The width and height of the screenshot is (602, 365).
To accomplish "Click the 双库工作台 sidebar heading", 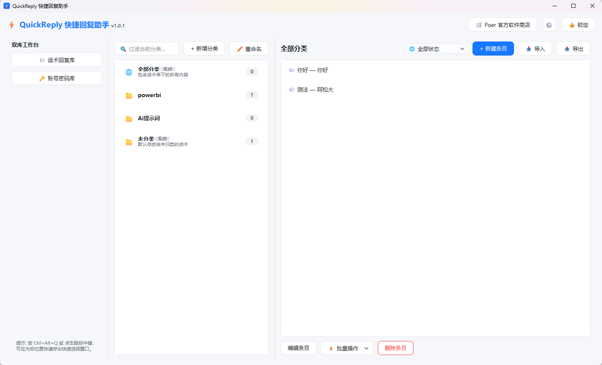I will pos(25,45).
